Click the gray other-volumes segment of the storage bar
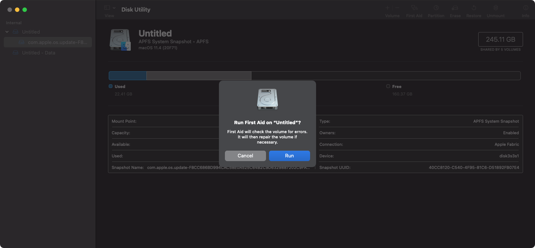 pyautogui.click(x=199, y=76)
